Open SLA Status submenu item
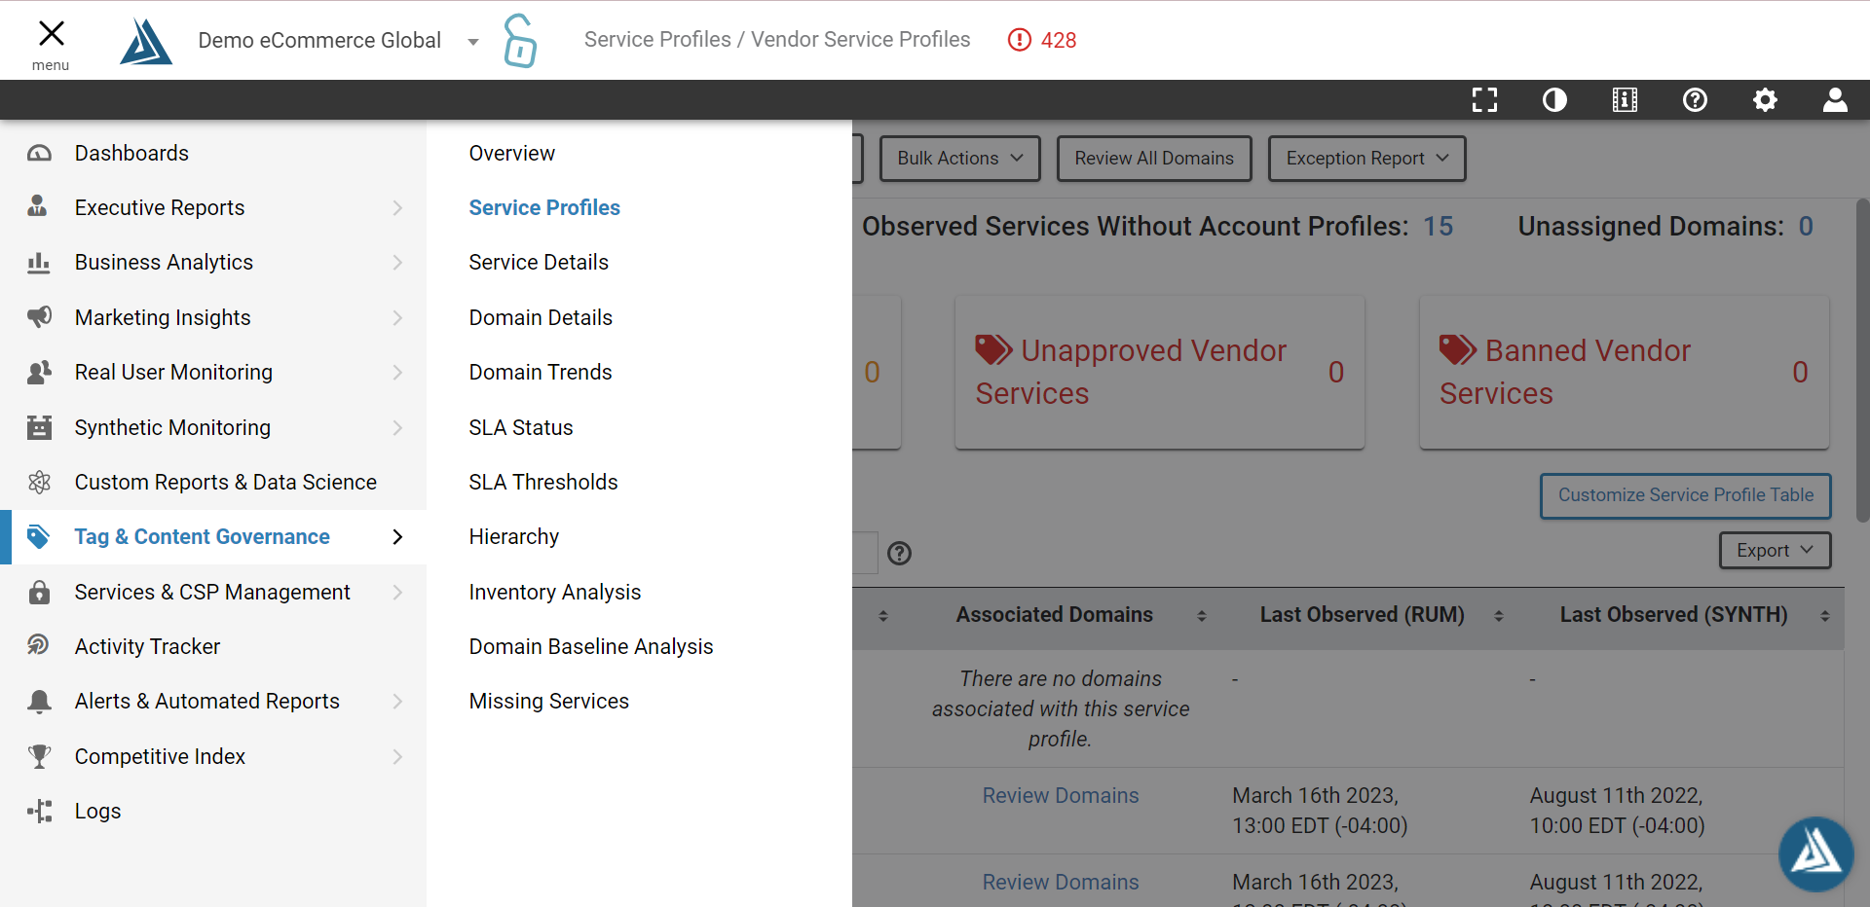Screen dimensions: 1870x907 pos(521,427)
